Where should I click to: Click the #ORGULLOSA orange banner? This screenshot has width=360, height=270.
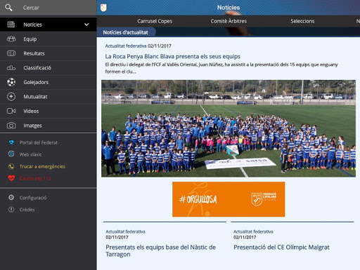229,199
